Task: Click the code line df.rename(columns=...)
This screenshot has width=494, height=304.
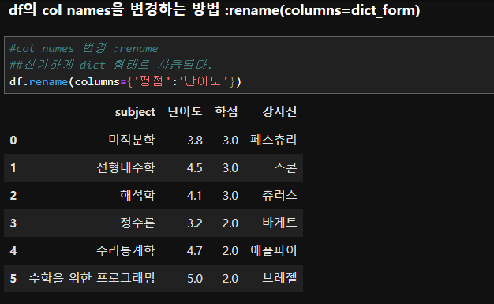Action: (125, 81)
